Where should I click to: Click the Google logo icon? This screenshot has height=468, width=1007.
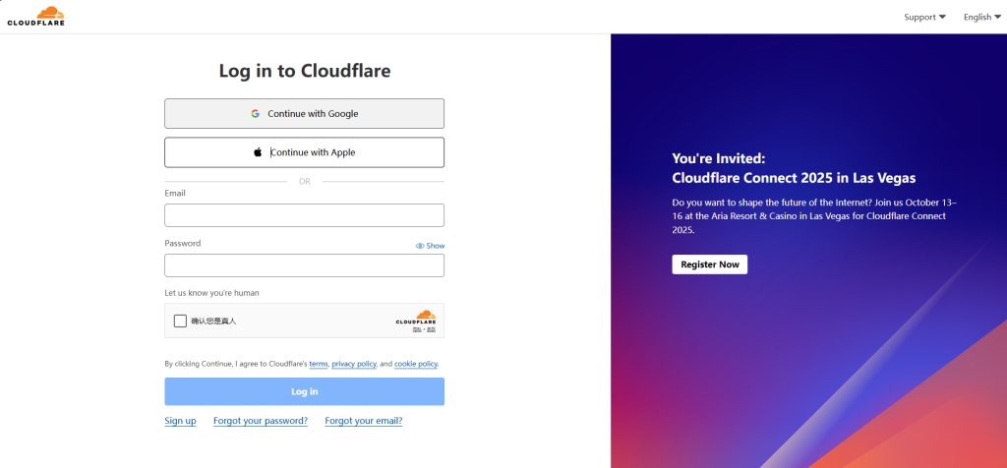click(x=255, y=114)
